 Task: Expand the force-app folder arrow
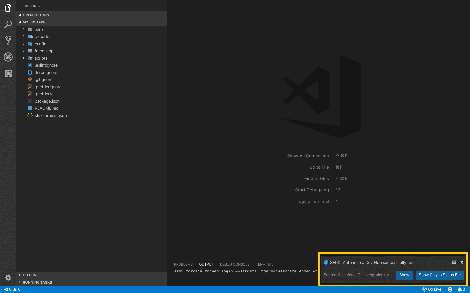click(x=23, y=51)
